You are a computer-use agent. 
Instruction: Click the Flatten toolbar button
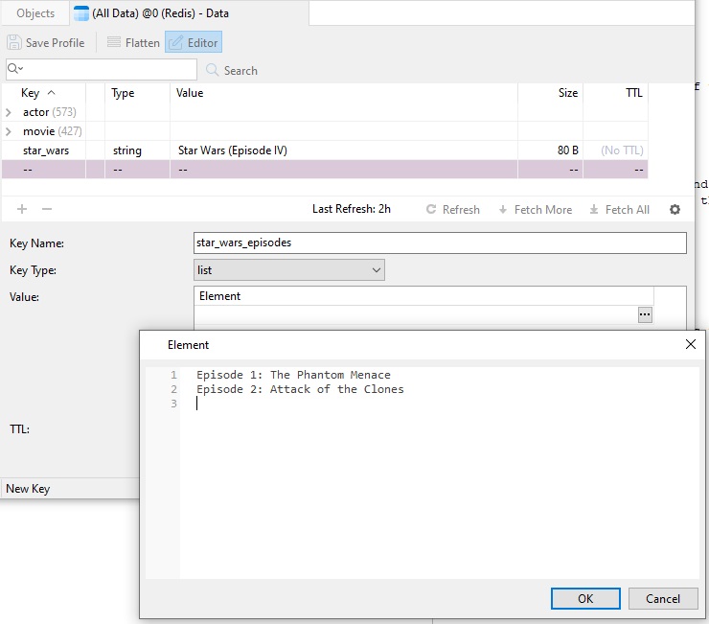pyautogui.click(x=133, y=42)
